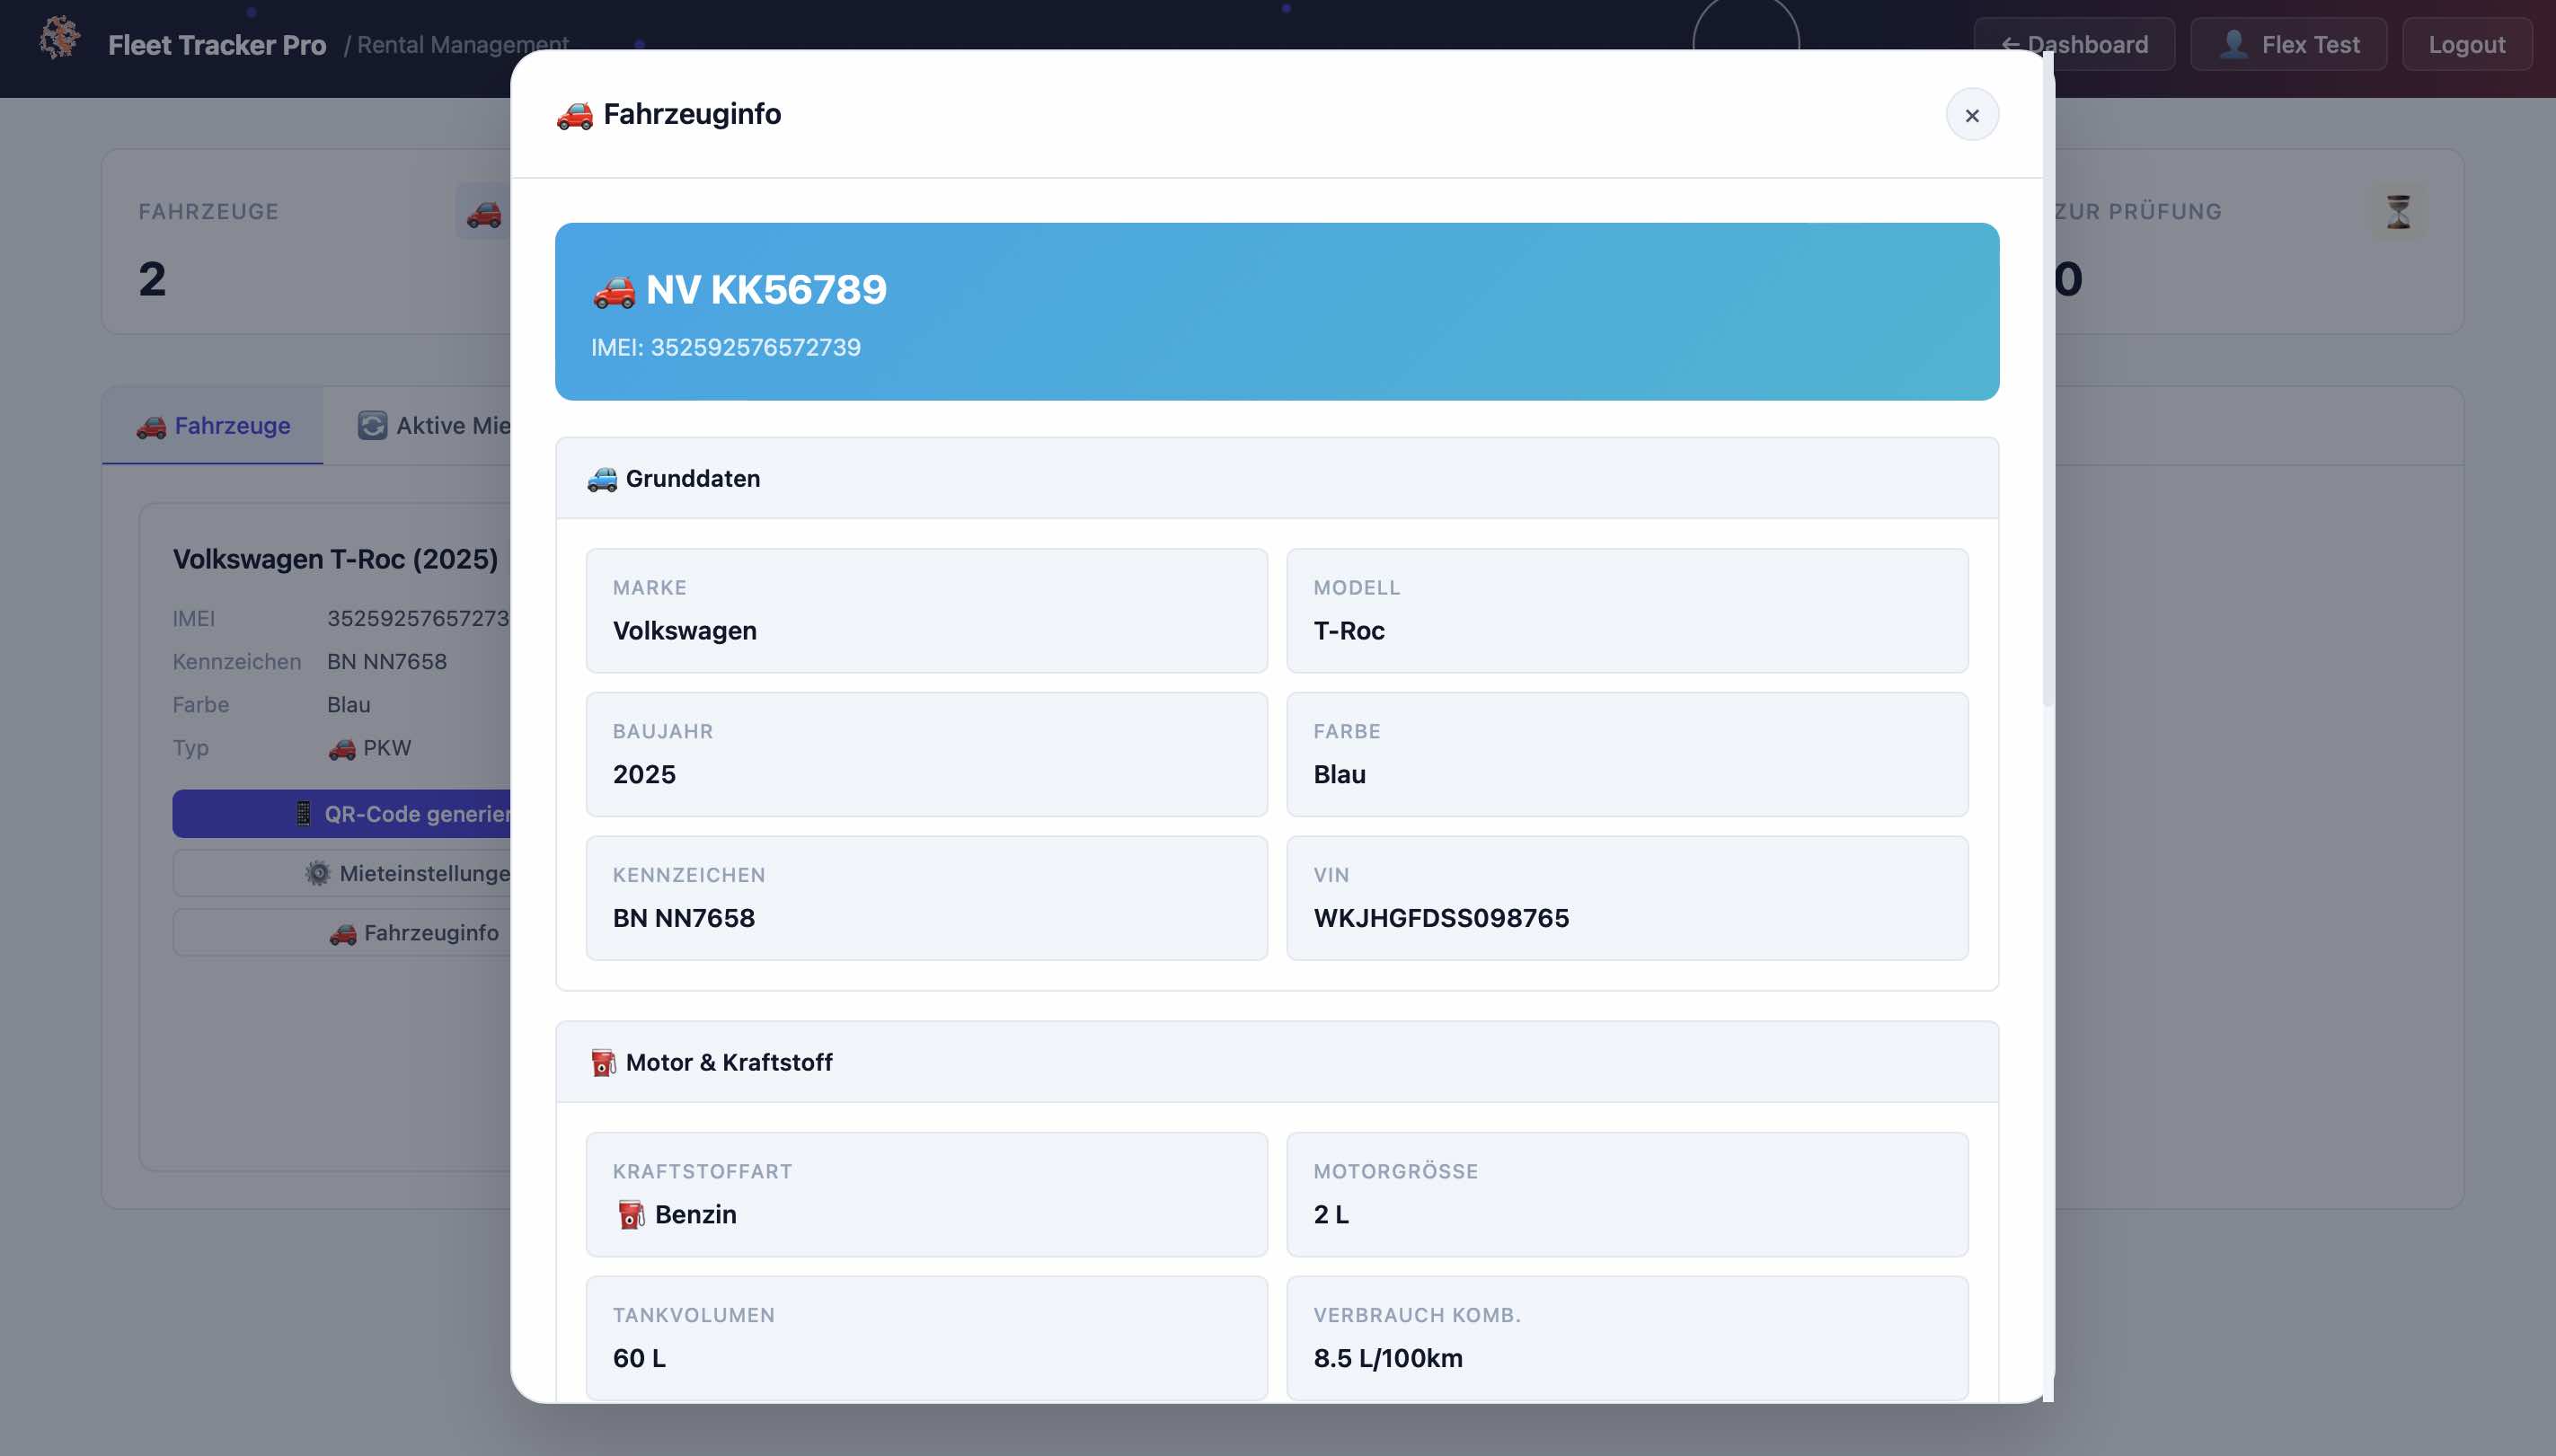Open the Flex Test user profile

2288,45
